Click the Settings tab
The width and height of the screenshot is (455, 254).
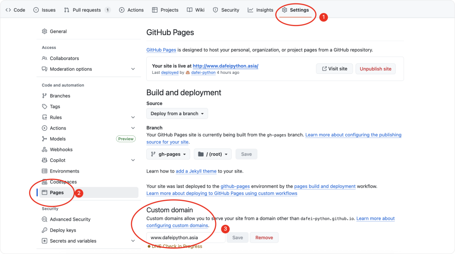pyautogui.click(x=295, y=10)
